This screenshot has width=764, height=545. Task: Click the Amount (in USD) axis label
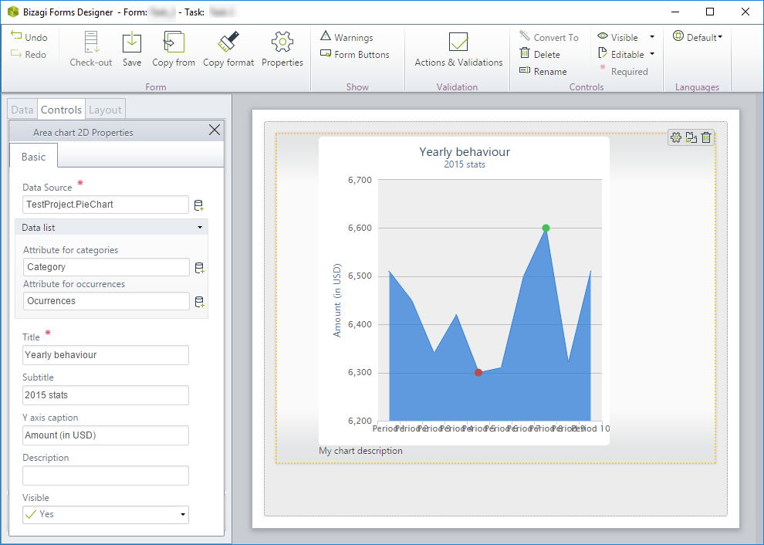tap(337, 300)
